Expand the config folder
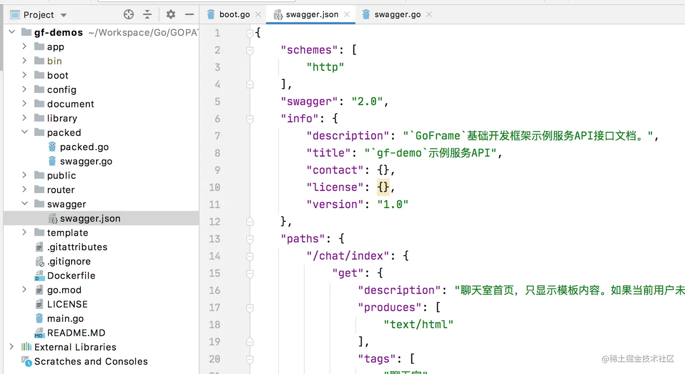685x374 pixels. [x=24, y=89]
